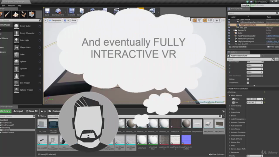Click the Show viewport button
279x157 pixels.
point(74,20)
